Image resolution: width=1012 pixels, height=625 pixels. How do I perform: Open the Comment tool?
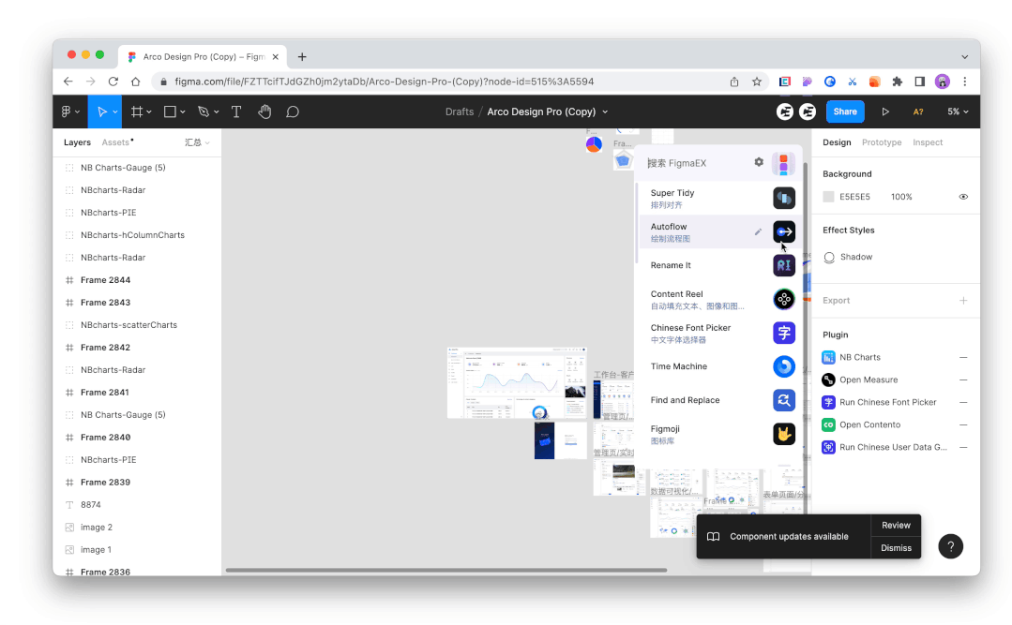293,112
